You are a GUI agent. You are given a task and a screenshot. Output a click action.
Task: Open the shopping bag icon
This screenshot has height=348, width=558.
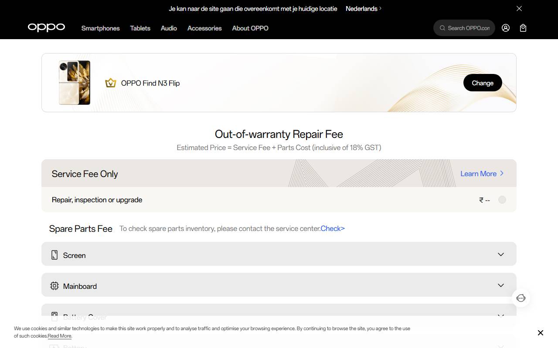[x=523, y=28]
